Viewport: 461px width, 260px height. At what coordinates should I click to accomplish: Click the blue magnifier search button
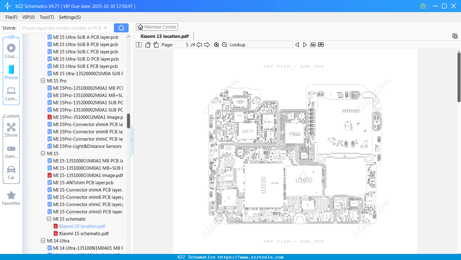click(x=121, y=28)
